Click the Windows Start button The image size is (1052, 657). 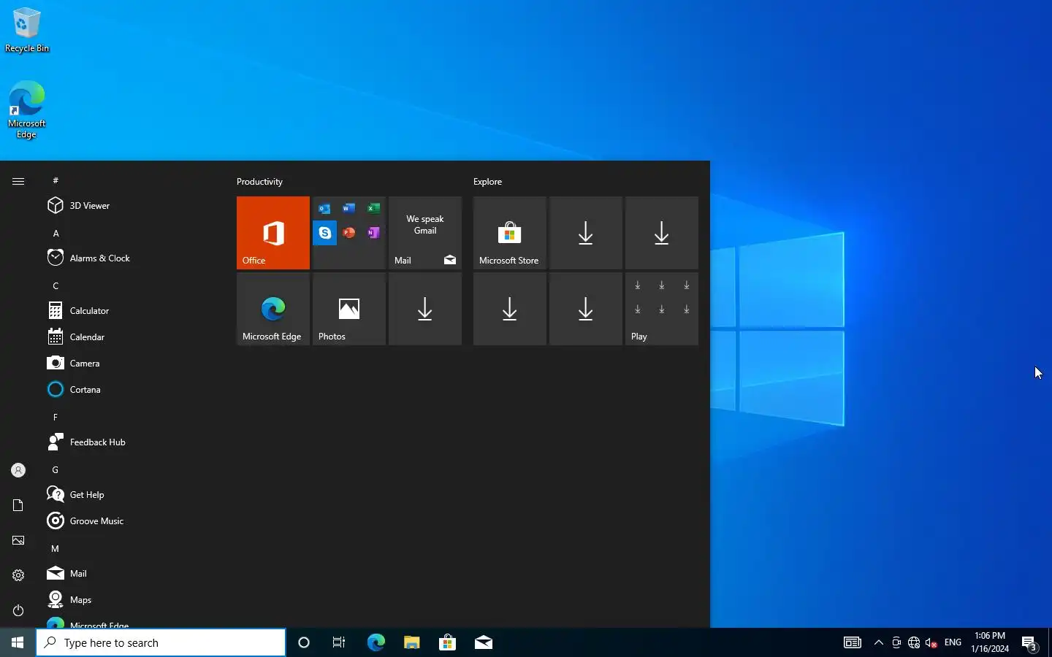(18, 642)
